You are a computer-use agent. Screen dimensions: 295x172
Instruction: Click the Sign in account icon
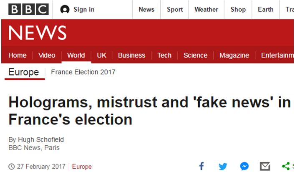pos(65,9)
